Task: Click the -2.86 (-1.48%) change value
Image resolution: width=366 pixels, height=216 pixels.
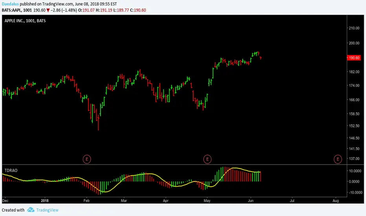Action: (64, 10)
